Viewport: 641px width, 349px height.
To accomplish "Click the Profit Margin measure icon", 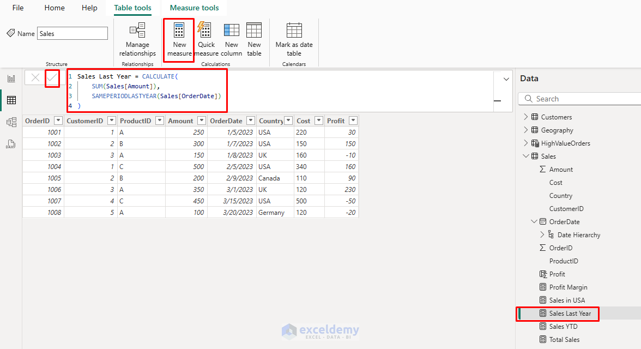I will click(x=543, y=287).
